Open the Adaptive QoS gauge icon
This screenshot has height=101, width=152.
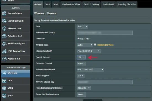(4, 36)
